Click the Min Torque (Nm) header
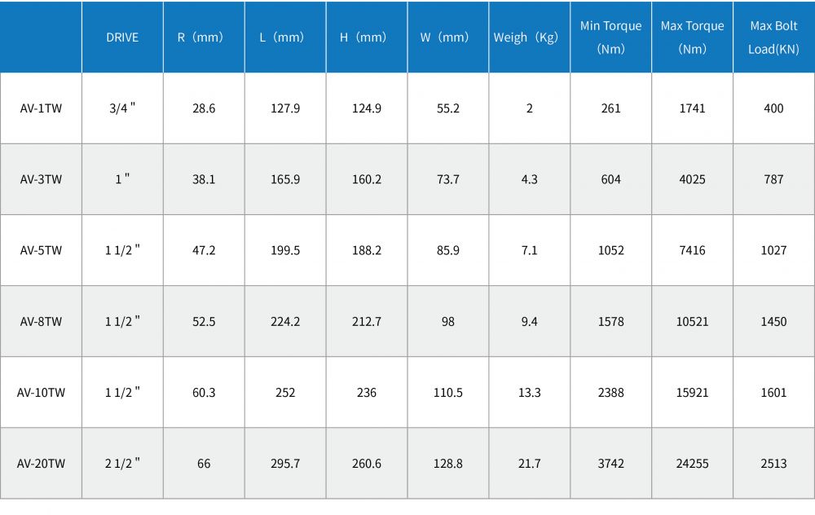This screenshot has width=815, height=515. click(x=610, y=37)
